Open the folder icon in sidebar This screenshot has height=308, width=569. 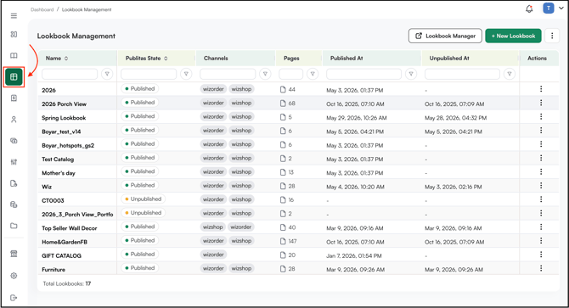pyautogui.click(x=14, y=226)
